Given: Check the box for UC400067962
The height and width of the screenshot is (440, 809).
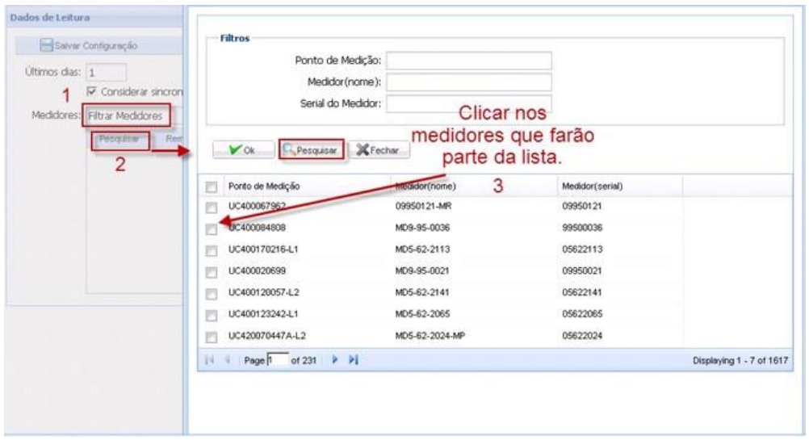Looking at the screenshot, I should (211, 208).
